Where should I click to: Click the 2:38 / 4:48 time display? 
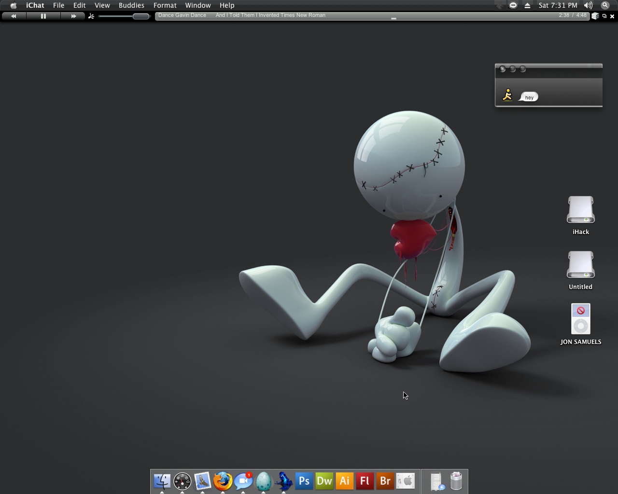point(573,15)
